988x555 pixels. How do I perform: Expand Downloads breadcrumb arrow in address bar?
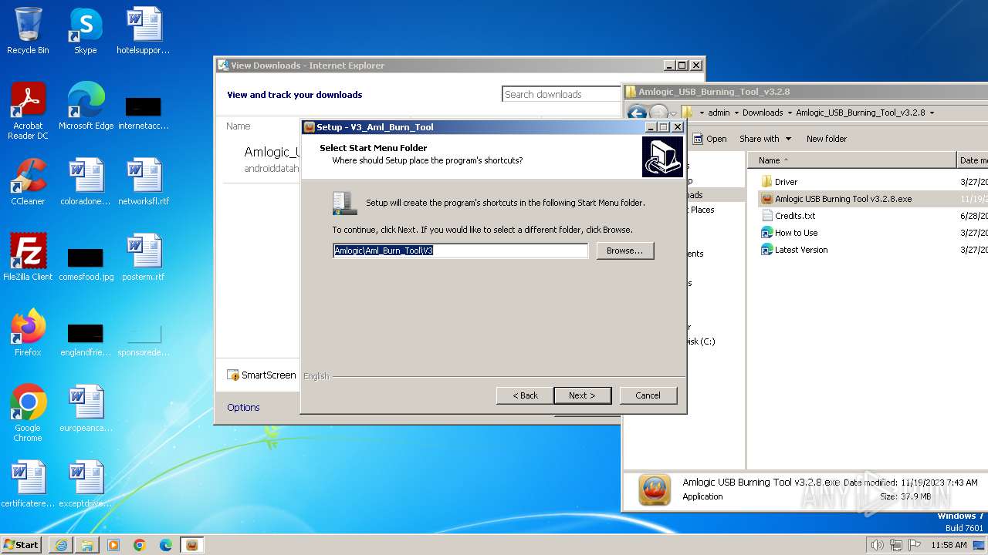click(790, 113)
